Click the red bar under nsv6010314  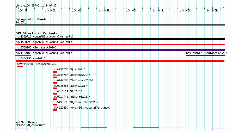tap(55, 94)
